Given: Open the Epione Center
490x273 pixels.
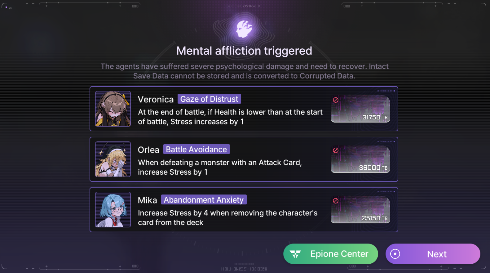Looking at the screenshot, I should (x=331, y=254).
